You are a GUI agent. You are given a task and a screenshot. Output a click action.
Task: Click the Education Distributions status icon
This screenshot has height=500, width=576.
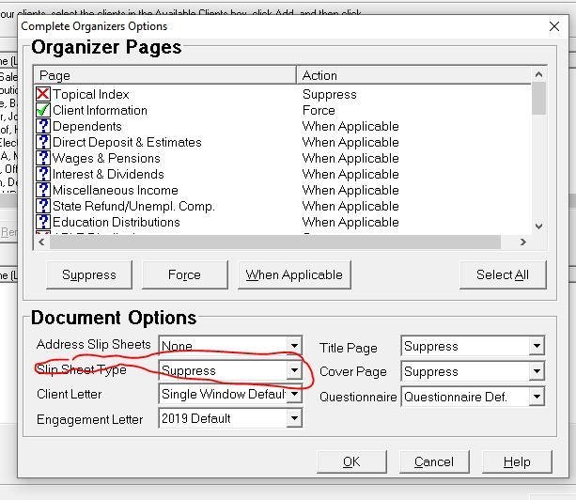pyautogui.click(x=42, y=222)
